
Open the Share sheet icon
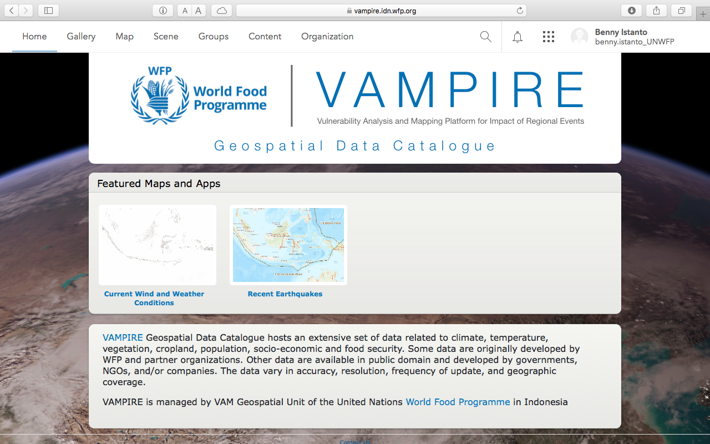tap(657, 11)
